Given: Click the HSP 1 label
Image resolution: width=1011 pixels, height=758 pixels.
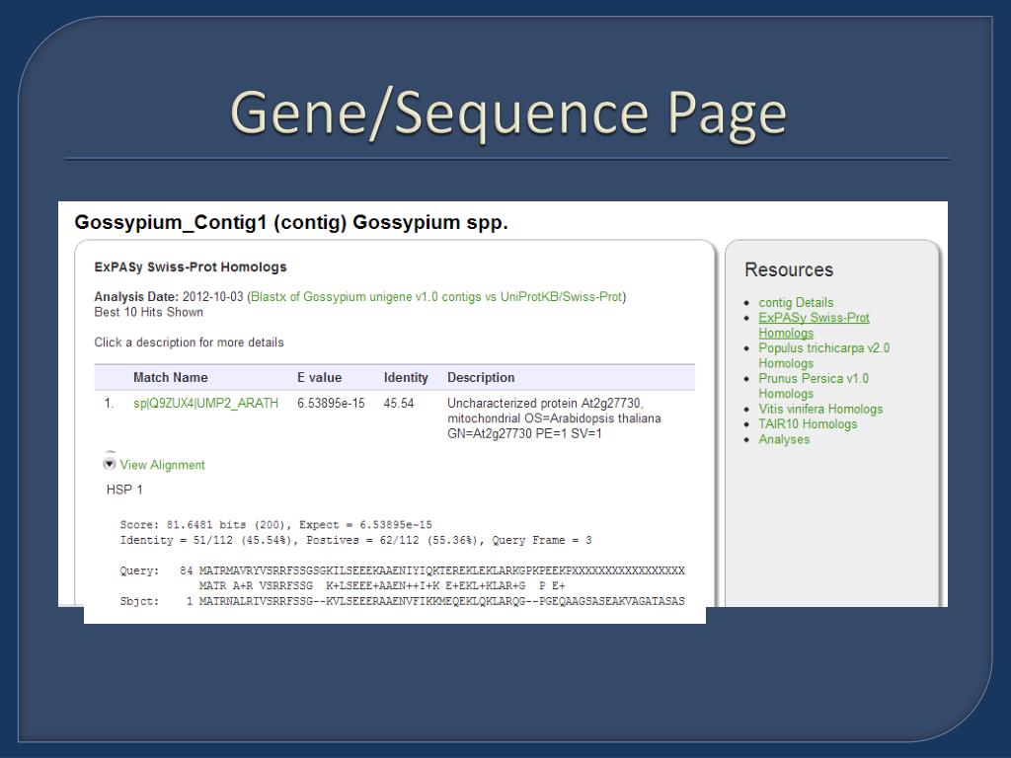Looking at the screenshot, I should 124,490.
